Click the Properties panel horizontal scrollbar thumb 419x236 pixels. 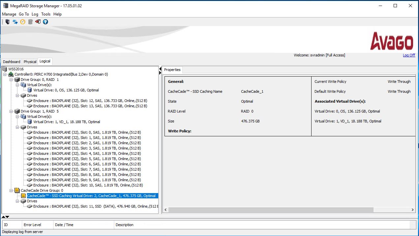[271, 210]
